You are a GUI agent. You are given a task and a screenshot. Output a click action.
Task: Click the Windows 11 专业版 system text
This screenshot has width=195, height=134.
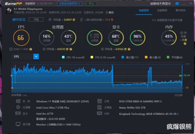pos(63,101)
